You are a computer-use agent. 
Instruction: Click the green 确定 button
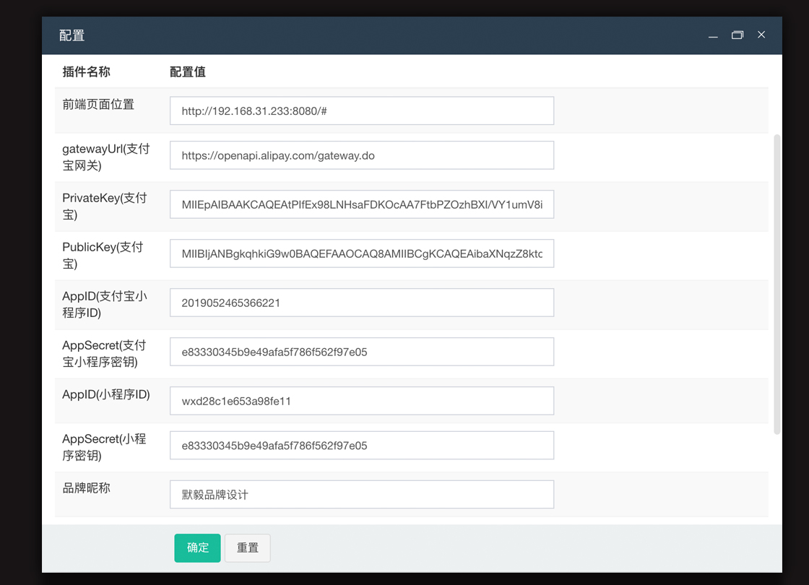(x=198, y=548)
